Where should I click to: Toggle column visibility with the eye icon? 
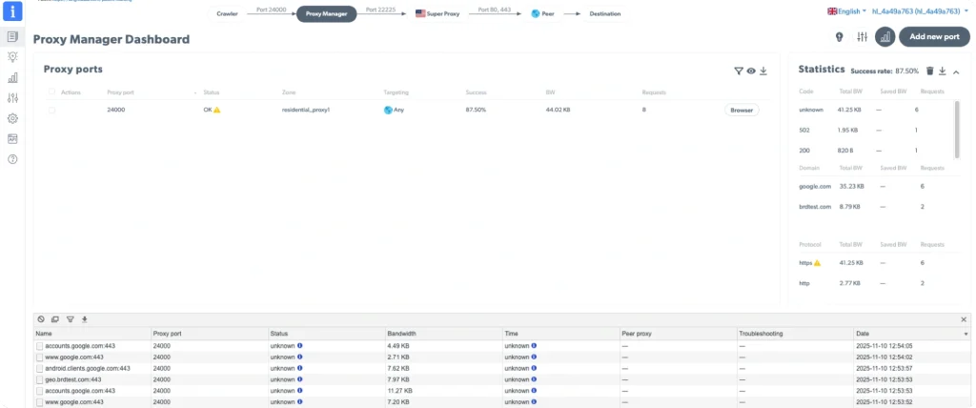pyautogui.click(x=751, y=71)
